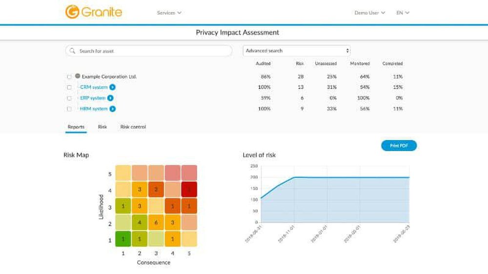The width and height of the screenshot is (488, 274).
Task: Click the 86% audited value
Action: [x=265, y=77]
